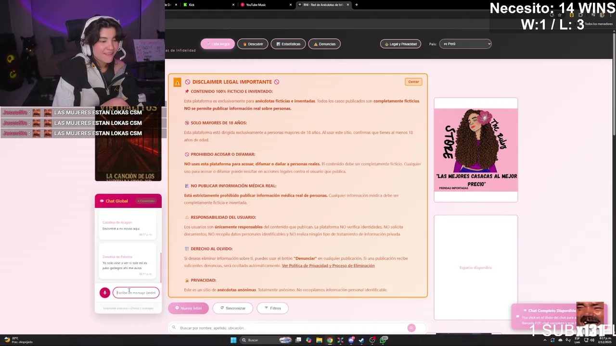This screenshot has width=616, height=346.
Task: Switch to the Kick browser tab
Action: (207, 5)
